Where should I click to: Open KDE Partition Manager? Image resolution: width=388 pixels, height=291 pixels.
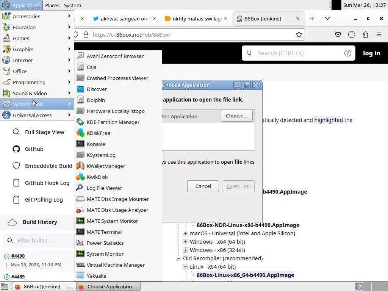tap(118, 122)
